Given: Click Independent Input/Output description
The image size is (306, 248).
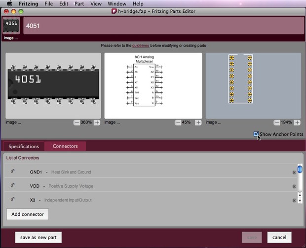Looking at the screenshot, I should [x=68, y=200].
